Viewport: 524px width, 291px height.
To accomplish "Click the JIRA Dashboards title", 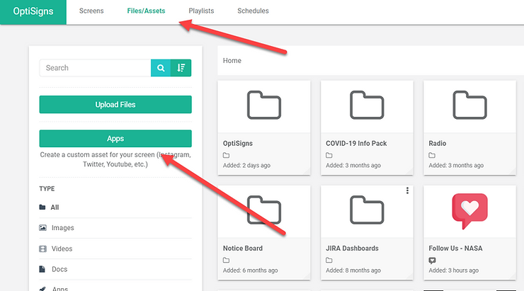I will point(352,249).
